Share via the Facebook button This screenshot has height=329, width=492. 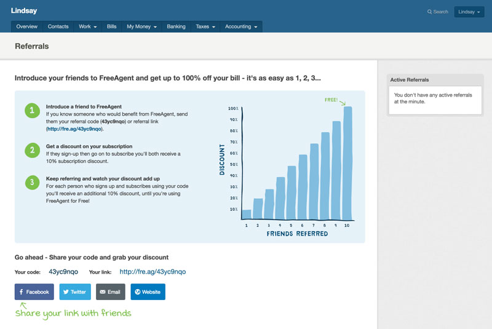34,291
